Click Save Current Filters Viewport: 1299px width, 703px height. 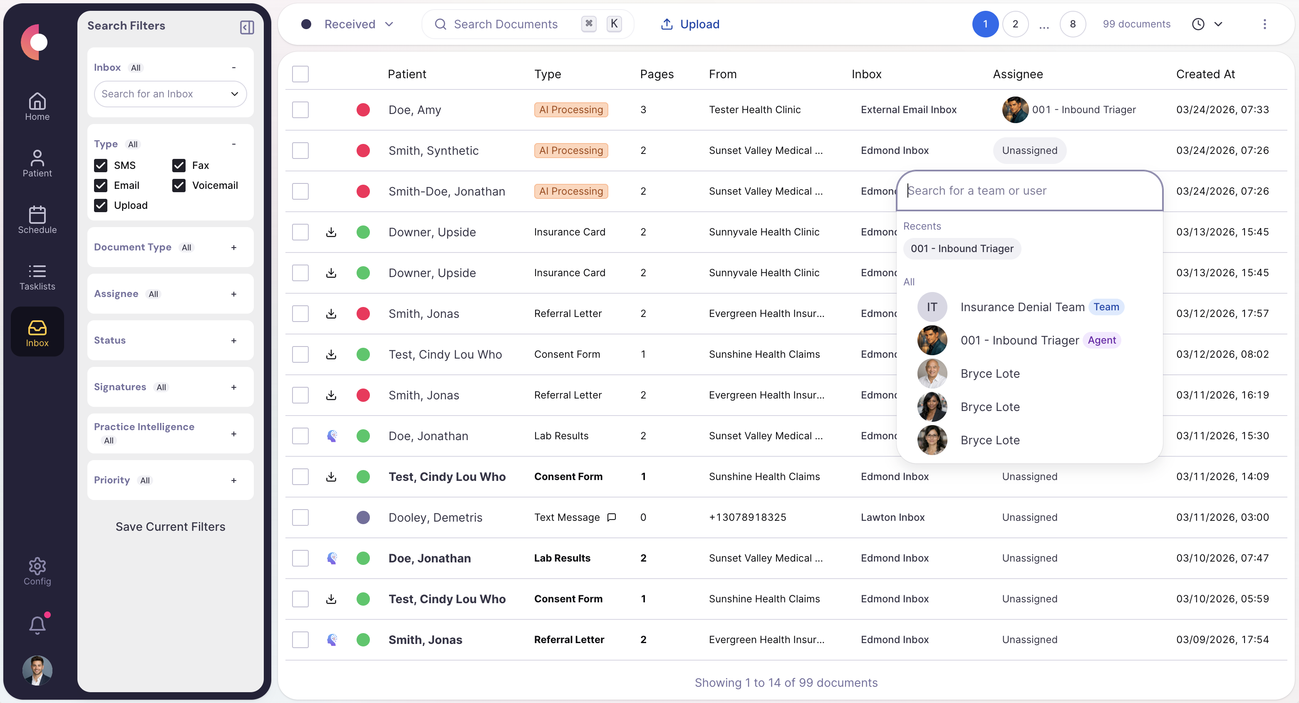[x=171, y=527]
